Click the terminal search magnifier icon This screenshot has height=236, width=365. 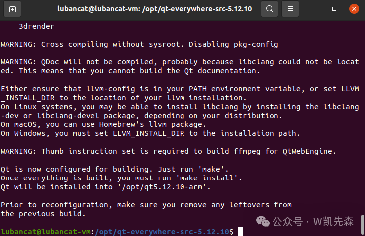tap(269, 9)
